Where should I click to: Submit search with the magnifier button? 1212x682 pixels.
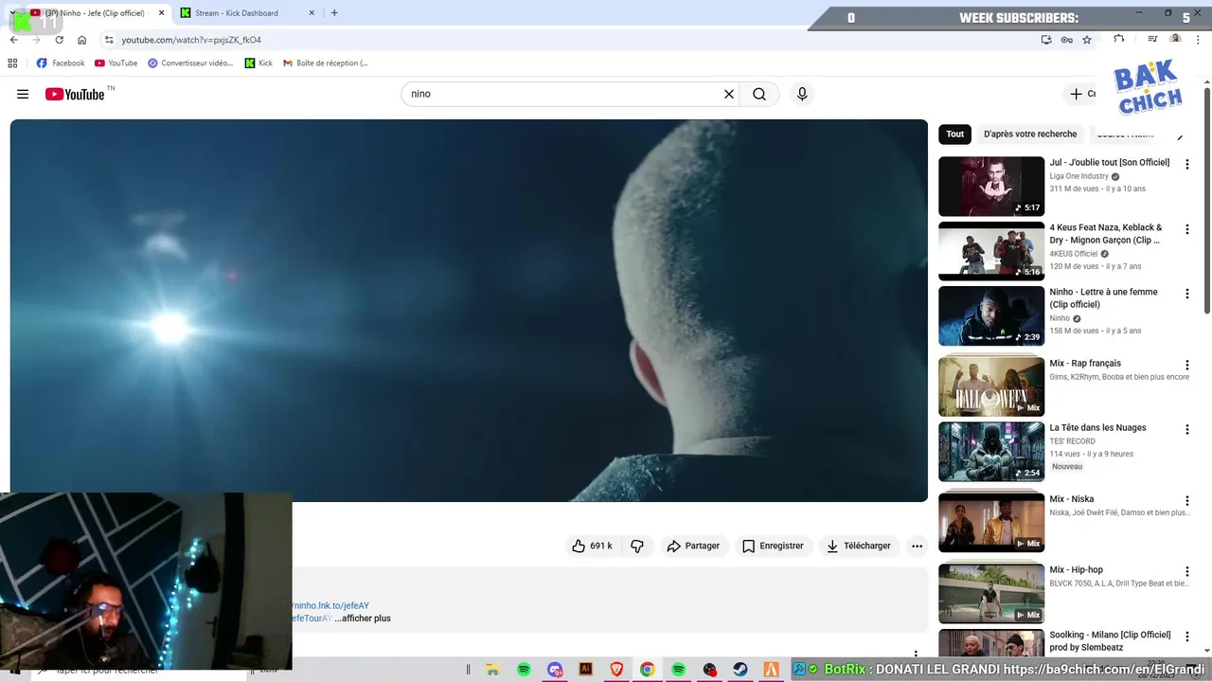tap(759, 94)
